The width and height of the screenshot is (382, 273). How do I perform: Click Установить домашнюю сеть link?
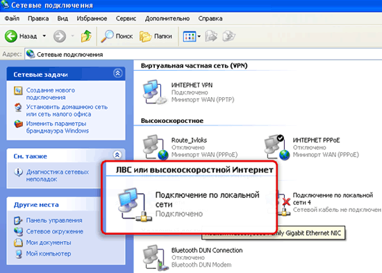click(67, 110)
